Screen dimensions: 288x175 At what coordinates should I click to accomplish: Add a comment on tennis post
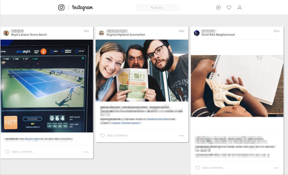point(23,152)
